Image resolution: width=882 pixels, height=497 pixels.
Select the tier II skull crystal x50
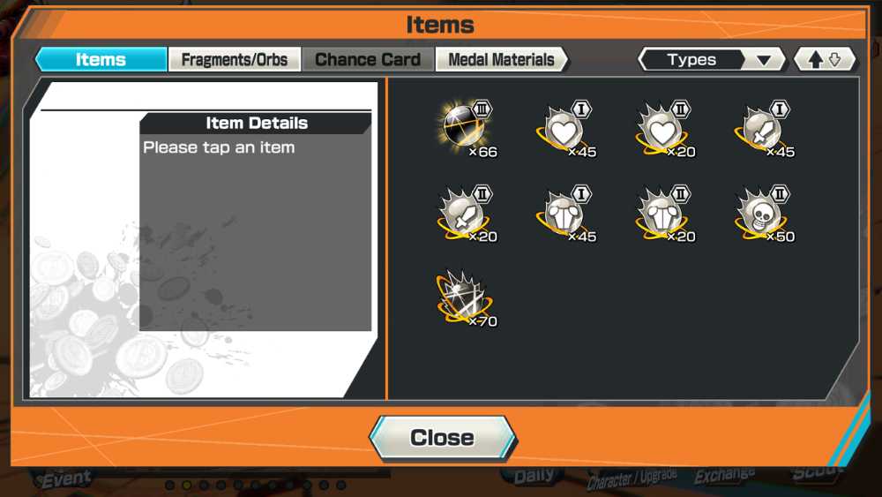[763, 214]
